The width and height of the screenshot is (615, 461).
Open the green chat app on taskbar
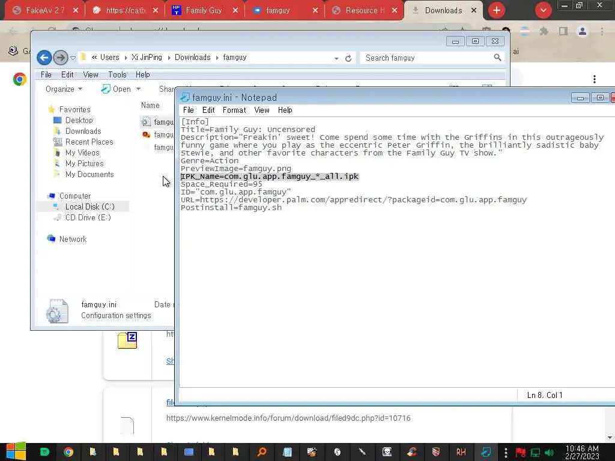(x=44, y=452)
